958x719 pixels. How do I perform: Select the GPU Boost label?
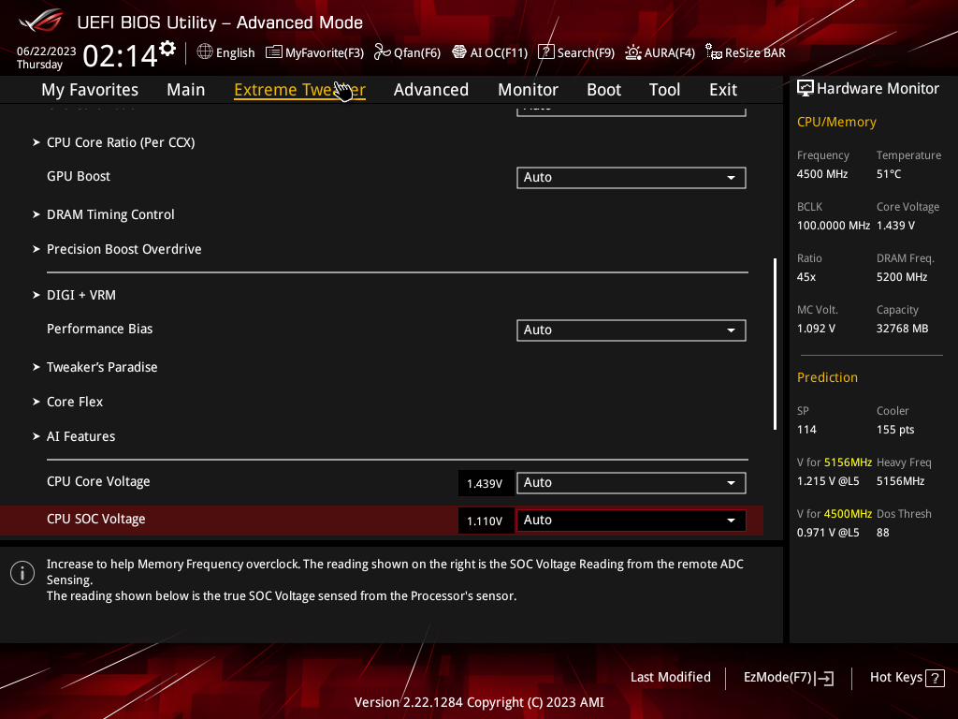(79, 177)
